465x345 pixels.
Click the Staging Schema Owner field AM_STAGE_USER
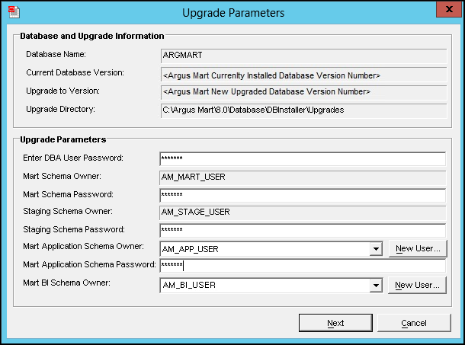(303, 212)
